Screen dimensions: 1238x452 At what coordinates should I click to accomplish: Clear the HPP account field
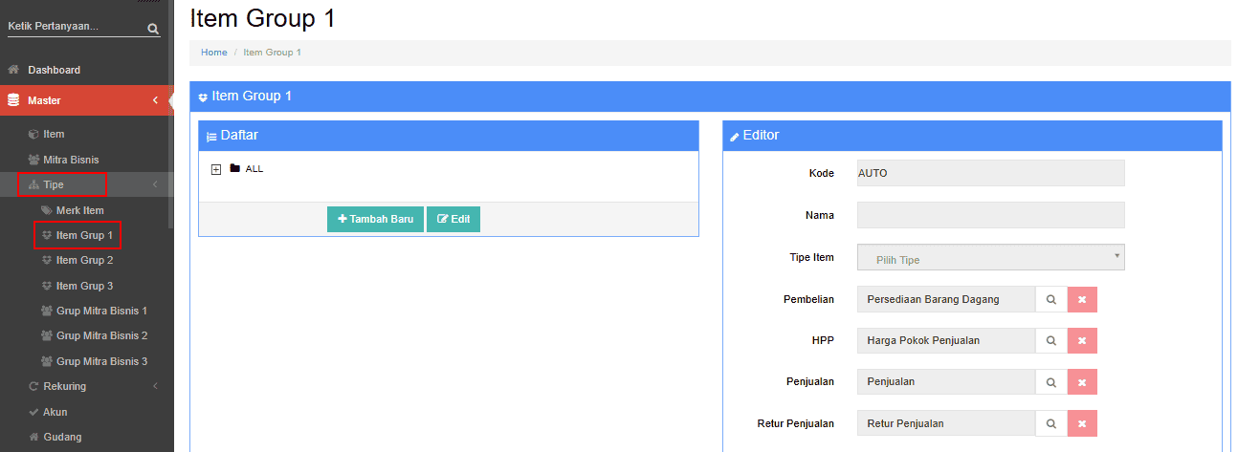(1082, 340)
